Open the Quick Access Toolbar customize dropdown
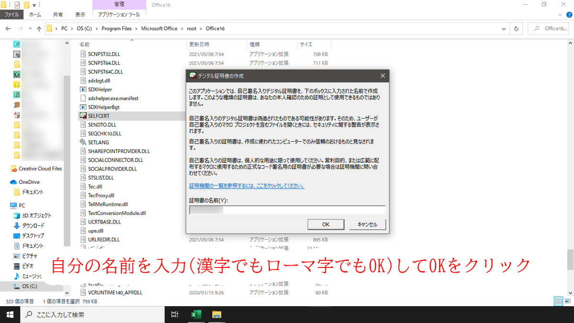Screen dimensions: 574x323 coord(33,4)
